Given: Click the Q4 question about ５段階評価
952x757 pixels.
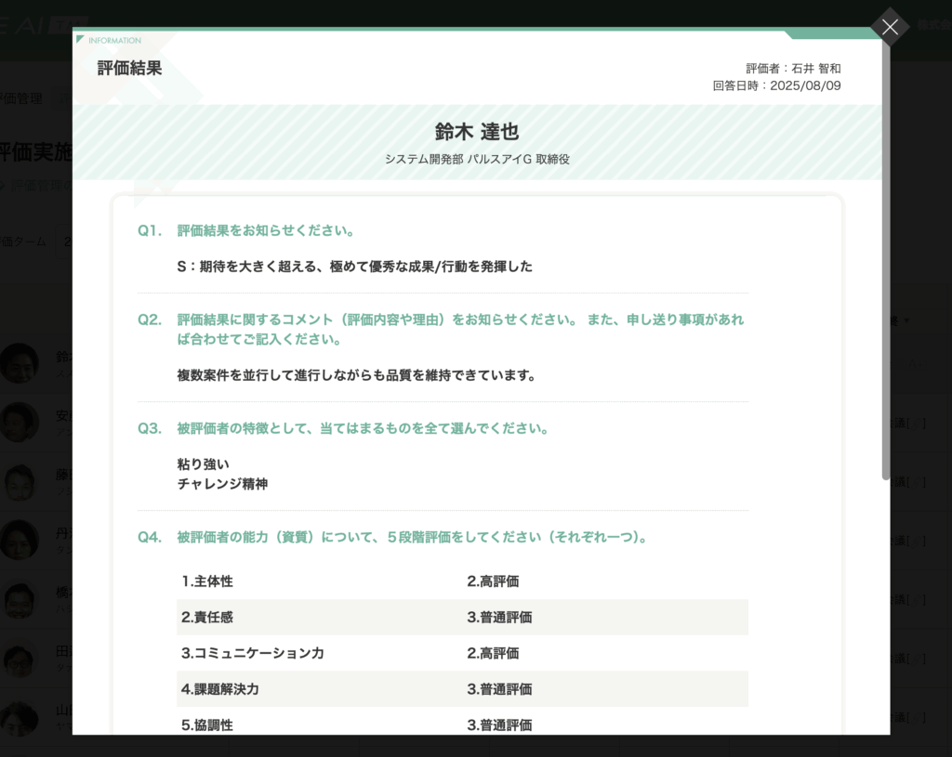Looking at the screenshot, I should coord(414,537).
